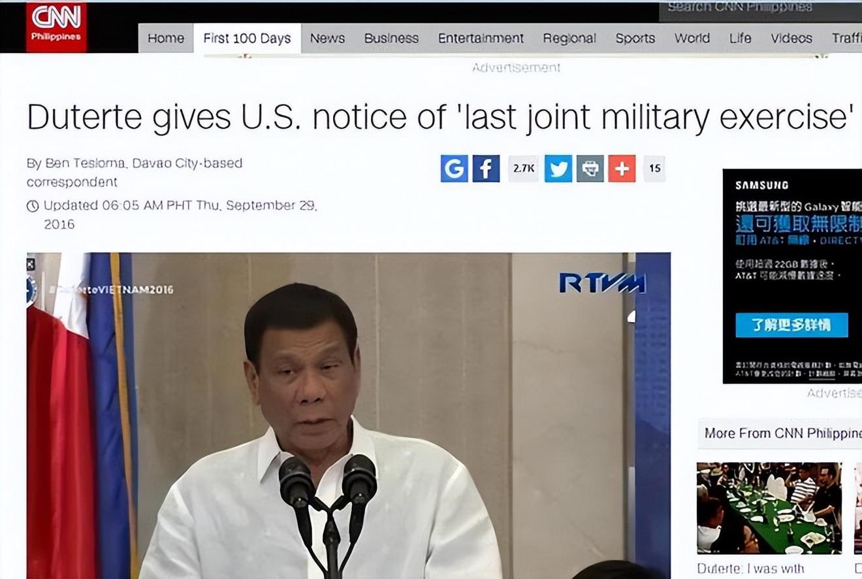Open the Videos menu item

point(791,39)
